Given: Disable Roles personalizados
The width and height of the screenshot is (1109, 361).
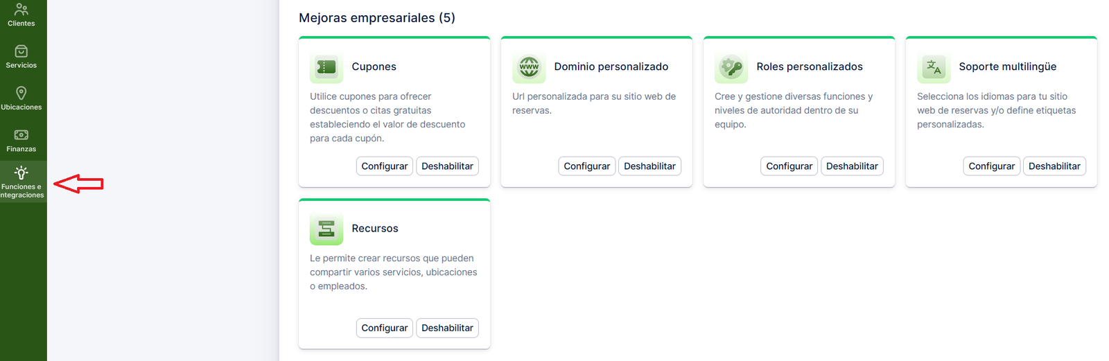Looking at the screenshot, I should click(x=852, y=166).
